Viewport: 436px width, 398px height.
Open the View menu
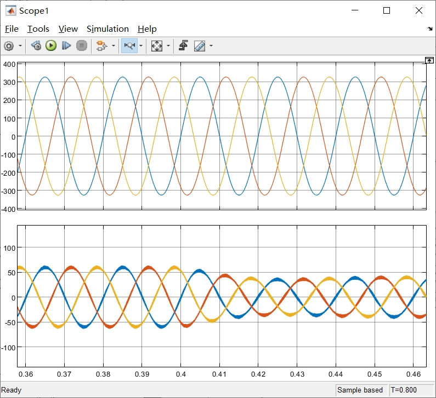click(x=68, y=29)
